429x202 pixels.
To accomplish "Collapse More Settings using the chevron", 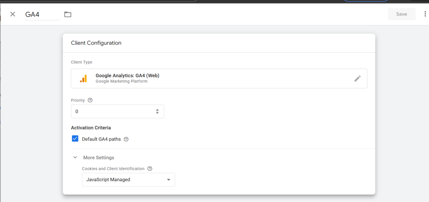I will pyautogui.click(x=75, y=158).
